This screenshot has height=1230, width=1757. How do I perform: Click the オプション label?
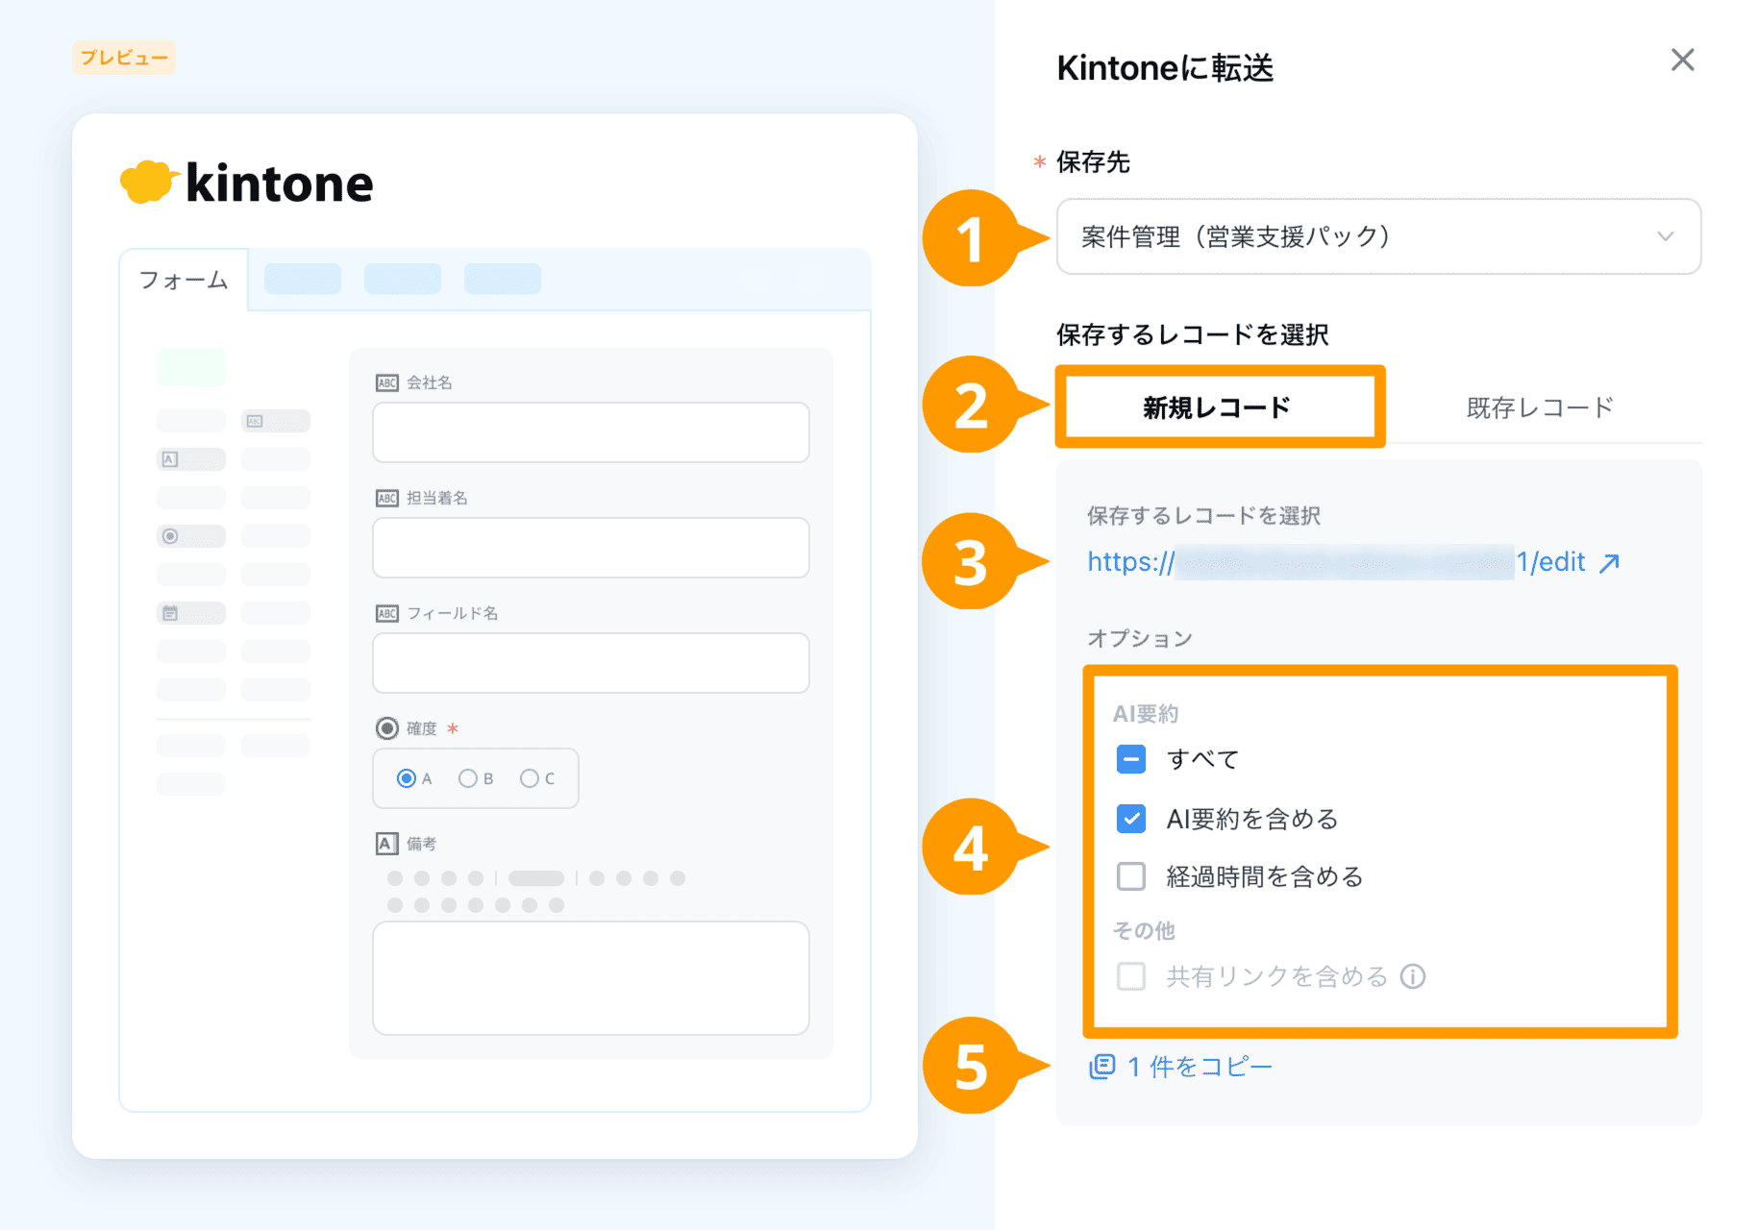click(x=1140, y=639)
